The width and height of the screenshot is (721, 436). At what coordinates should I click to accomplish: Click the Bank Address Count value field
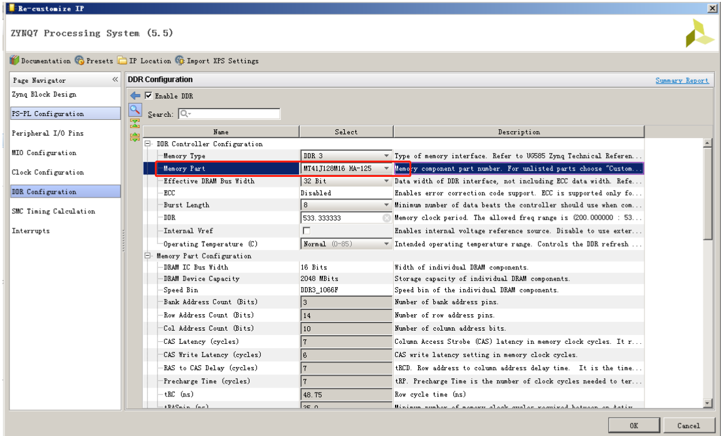click(x=346, y=302)
